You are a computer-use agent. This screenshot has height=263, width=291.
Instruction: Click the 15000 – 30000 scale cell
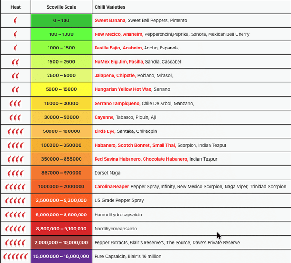pyautogui.click(x=61, y=103)
